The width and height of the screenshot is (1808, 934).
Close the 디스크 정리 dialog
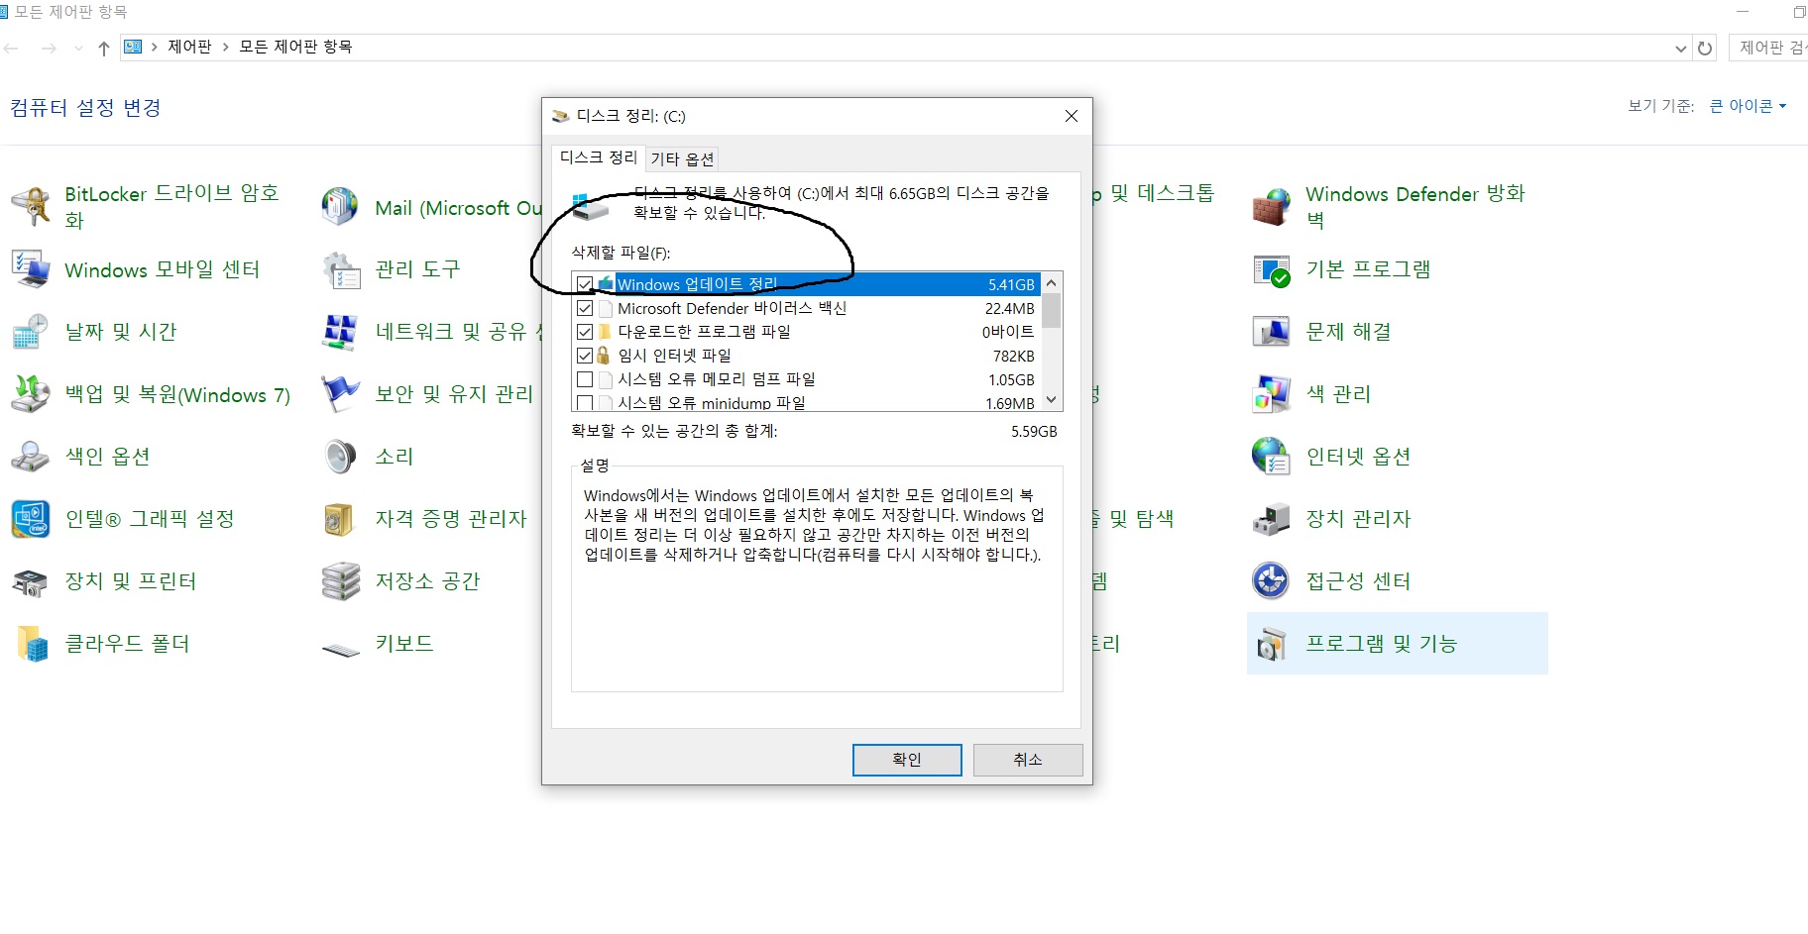point(1071,116)
